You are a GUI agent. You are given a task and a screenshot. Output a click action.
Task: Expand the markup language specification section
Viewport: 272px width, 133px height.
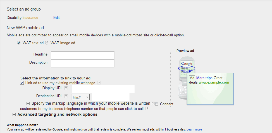(28, 104)
